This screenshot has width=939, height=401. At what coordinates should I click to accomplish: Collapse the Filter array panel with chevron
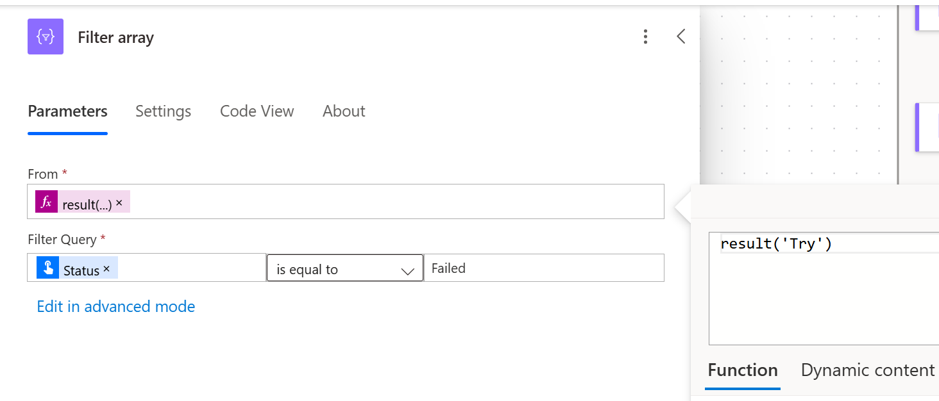[681, 37]
